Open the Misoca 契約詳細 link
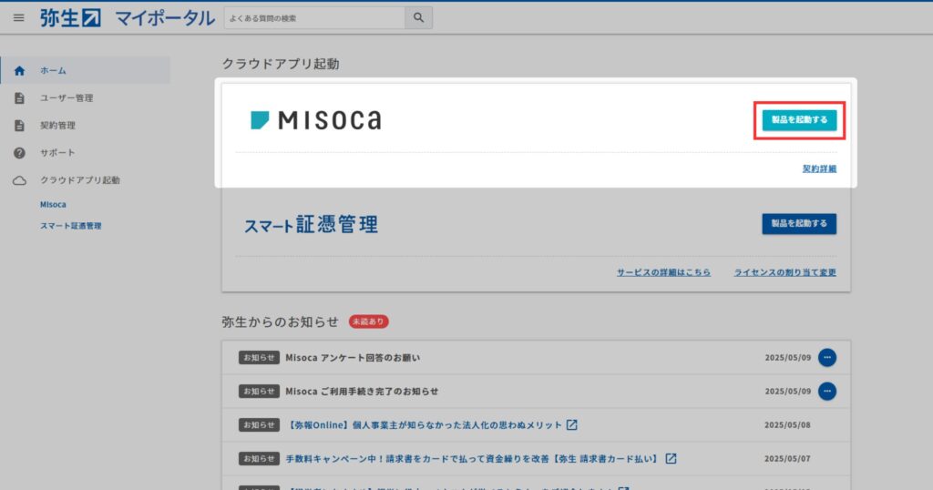The width and height of the screenshot is (933, 490). [x=819, y=168]
